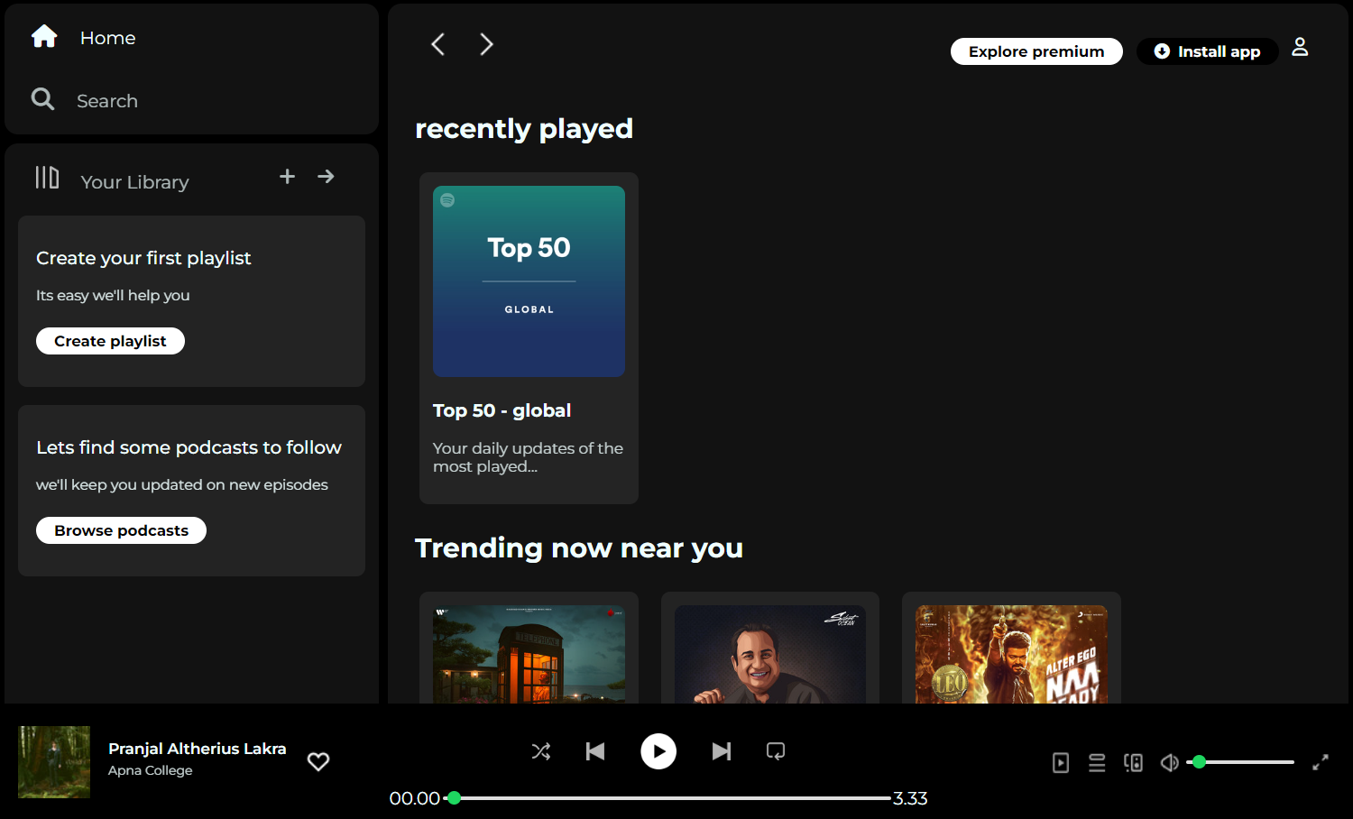Like the song by Pranjal Altherius Lakra
Viewport: 1353px width, 819px height.
[318, 761]
